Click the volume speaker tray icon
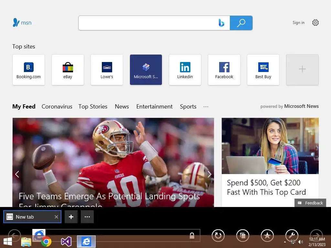This screenshot has height=248, width=331. tap(301, 242)
